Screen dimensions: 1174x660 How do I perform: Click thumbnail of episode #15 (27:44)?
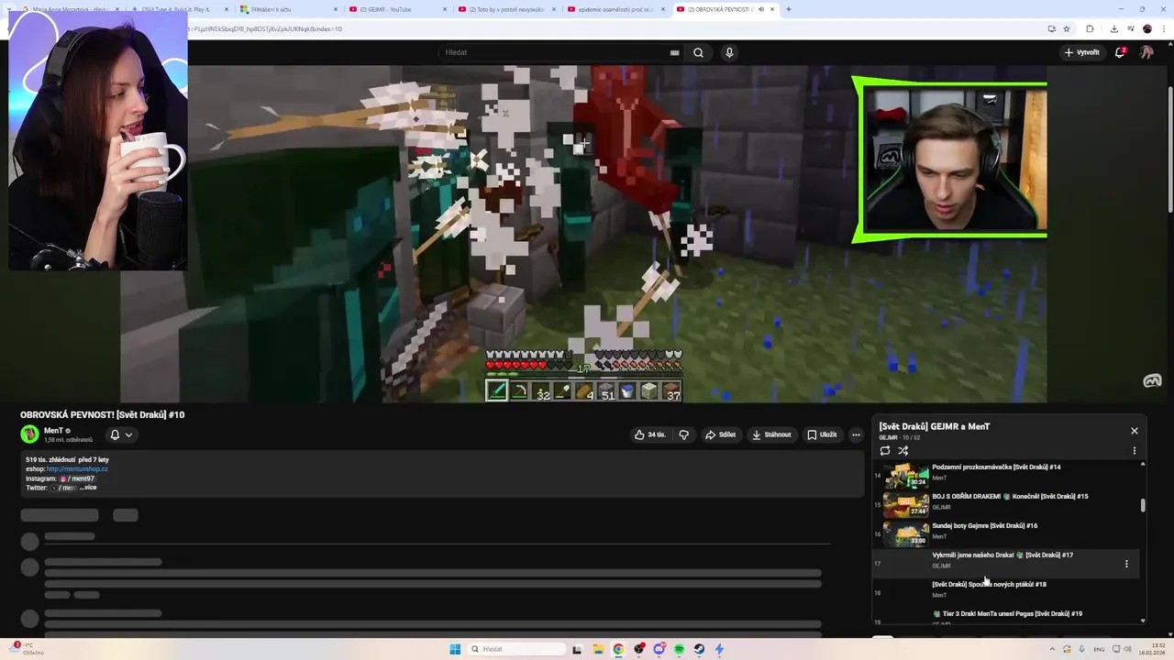pos(905,504)
